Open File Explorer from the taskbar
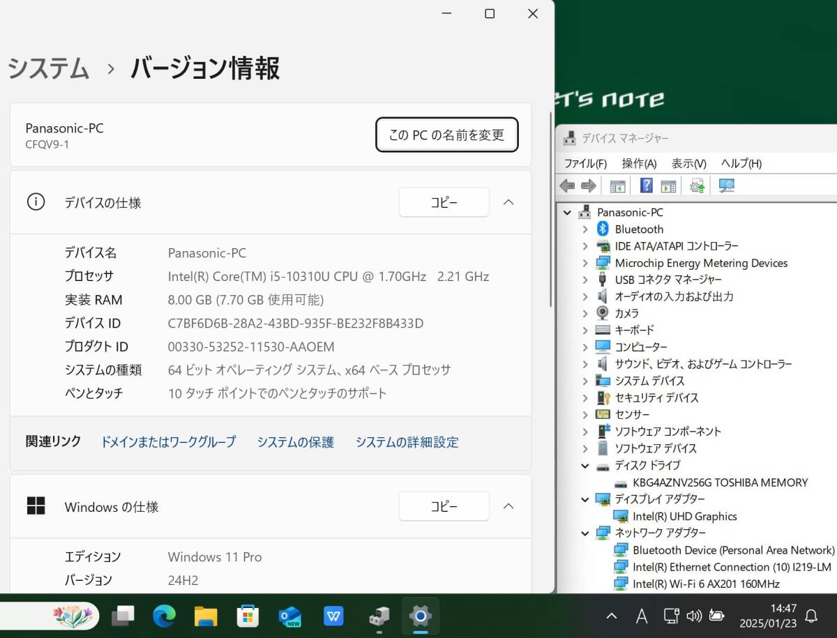Viewport: 837px width, 638px height. click(x=206, y=616)
